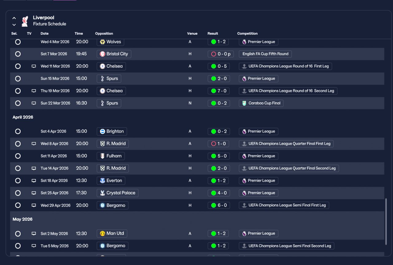Viewport: 393px width, 265px height.
Task: Click TV icon for 29 Apr Bergamo match
Action: 34,205
